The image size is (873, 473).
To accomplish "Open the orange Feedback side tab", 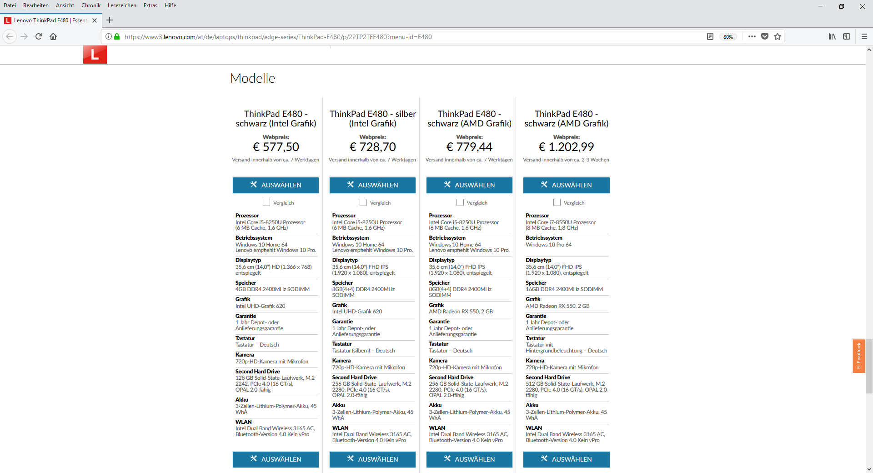I will [858, 356].
